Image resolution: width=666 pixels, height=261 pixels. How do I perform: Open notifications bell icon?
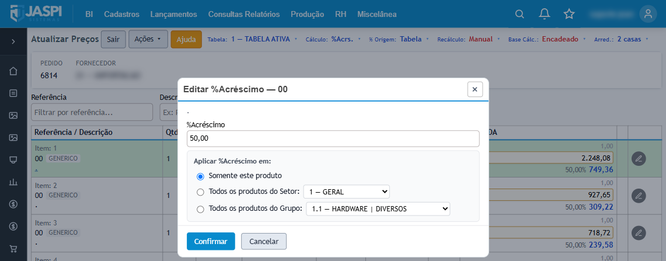point(544,14)
